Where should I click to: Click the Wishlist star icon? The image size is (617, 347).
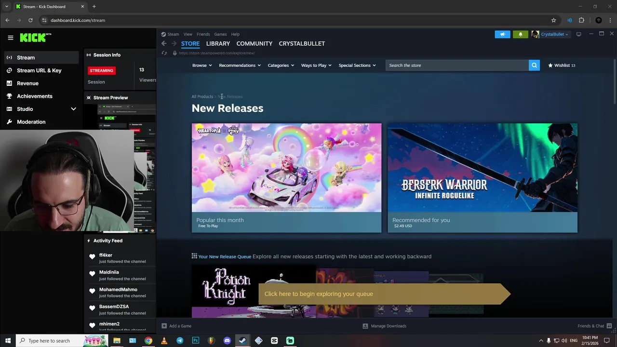tap(550, 65)
